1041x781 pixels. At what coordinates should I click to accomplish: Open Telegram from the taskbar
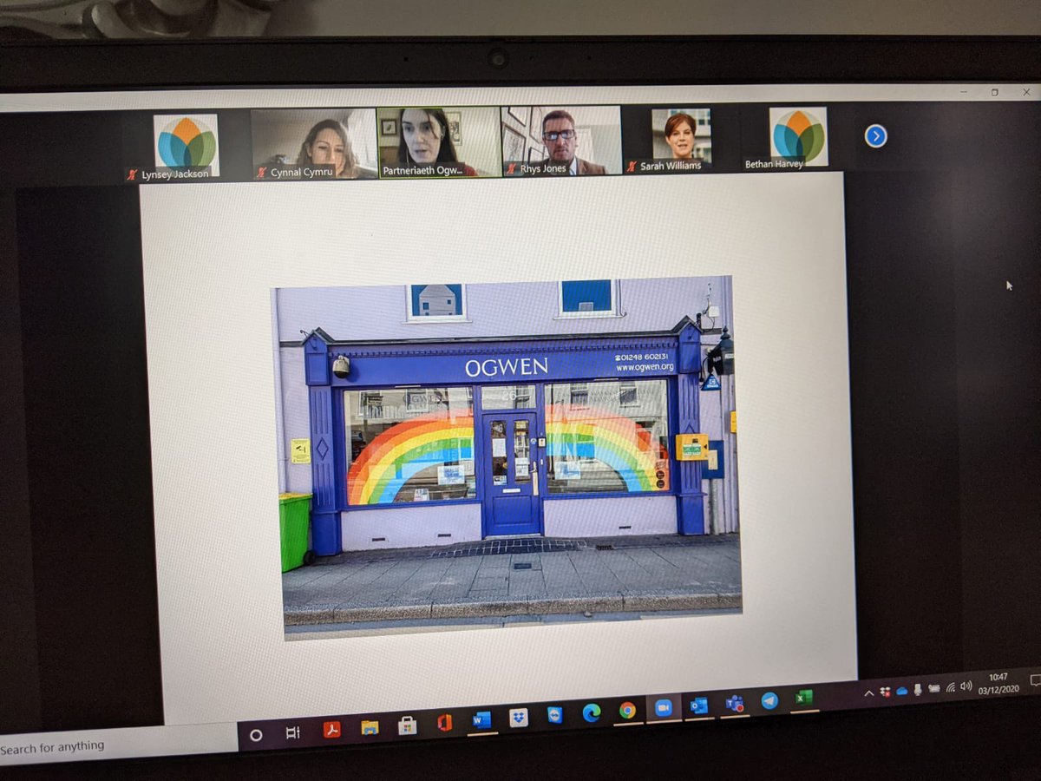point(769,699)
